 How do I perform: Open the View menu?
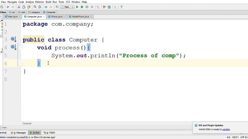[3, 2]
